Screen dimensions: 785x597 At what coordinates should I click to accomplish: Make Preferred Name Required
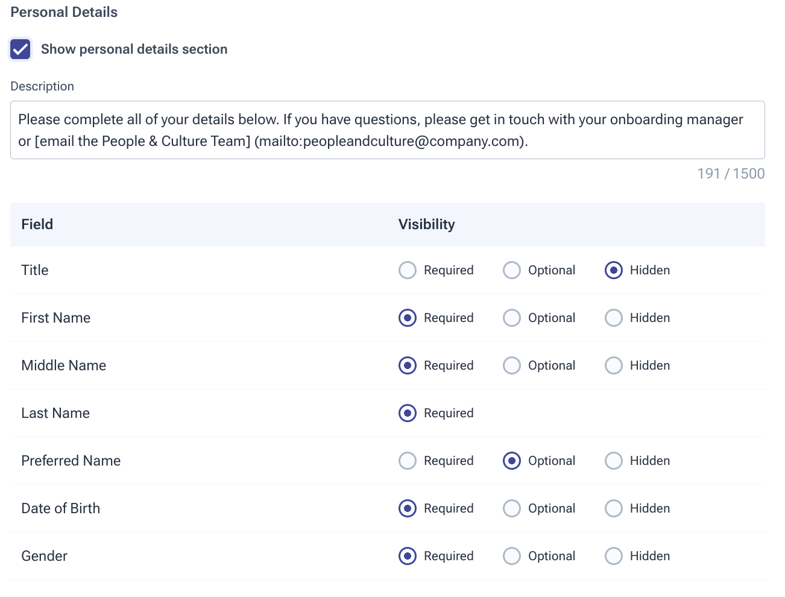(408, 461)
